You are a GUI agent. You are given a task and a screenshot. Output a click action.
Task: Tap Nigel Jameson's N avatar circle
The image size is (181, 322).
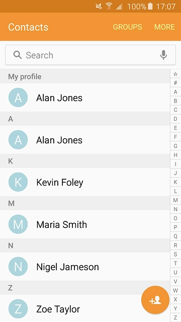[x=18, y=267]
